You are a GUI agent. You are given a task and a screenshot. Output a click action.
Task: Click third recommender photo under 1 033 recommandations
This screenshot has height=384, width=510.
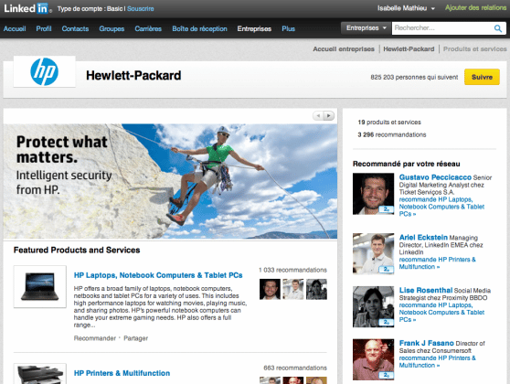tap(316, 289)
